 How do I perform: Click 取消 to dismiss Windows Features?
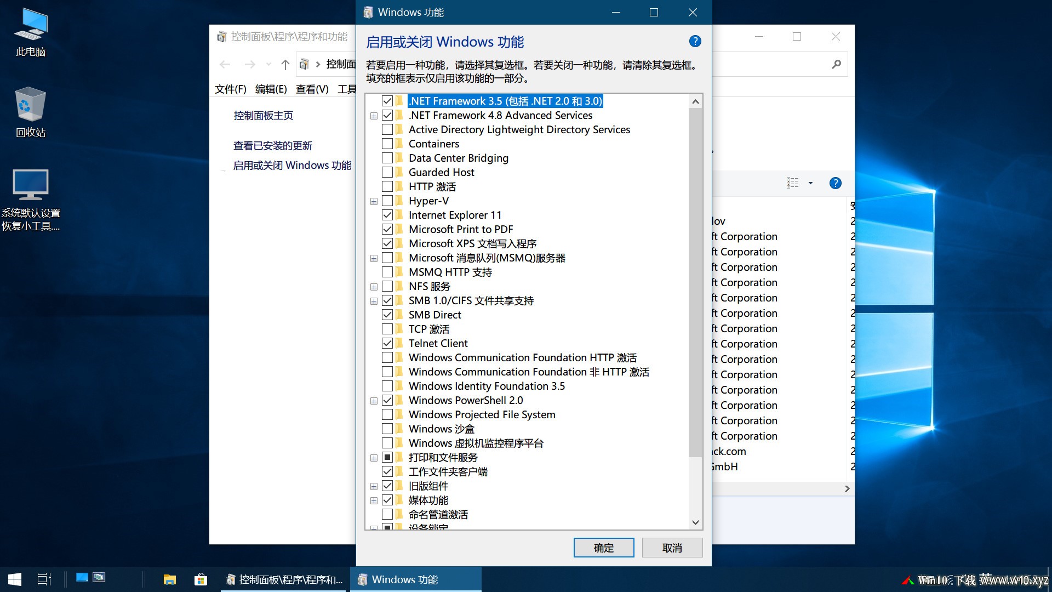(672, 548)
